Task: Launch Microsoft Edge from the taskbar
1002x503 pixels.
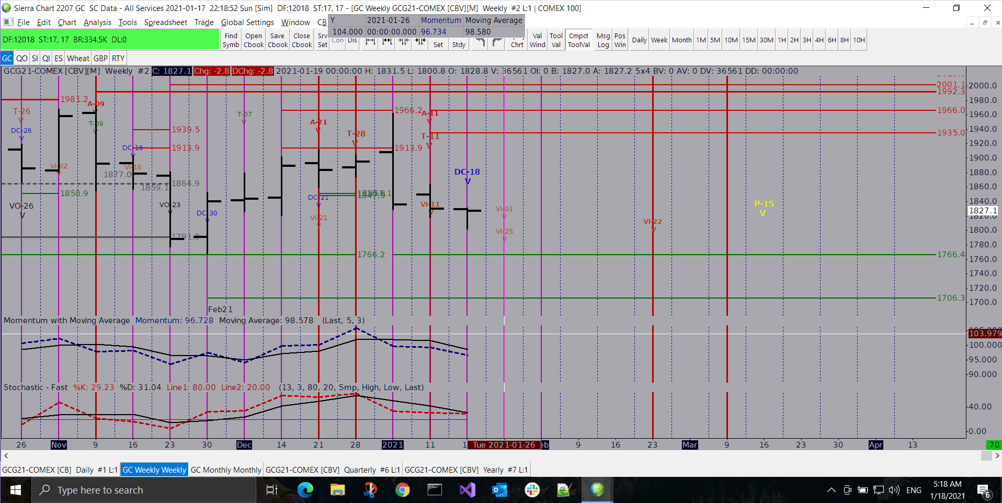Action: [305, 490]
